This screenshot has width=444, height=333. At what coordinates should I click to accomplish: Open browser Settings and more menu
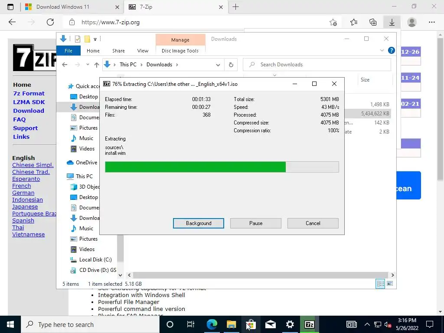[431, 22]
